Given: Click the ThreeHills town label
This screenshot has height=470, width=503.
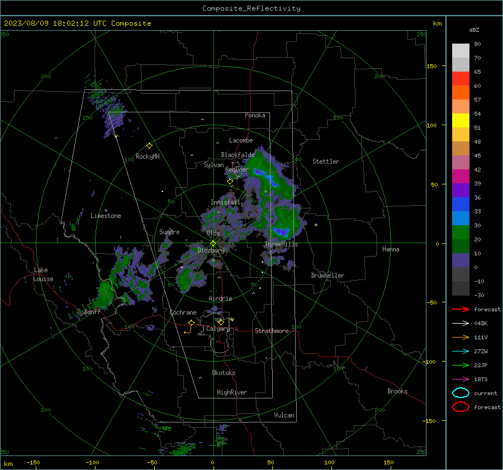Looking at the screenshot, I should pos(281,244).
